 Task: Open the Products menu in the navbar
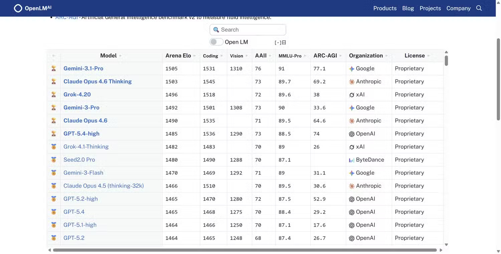coord(385,8)
